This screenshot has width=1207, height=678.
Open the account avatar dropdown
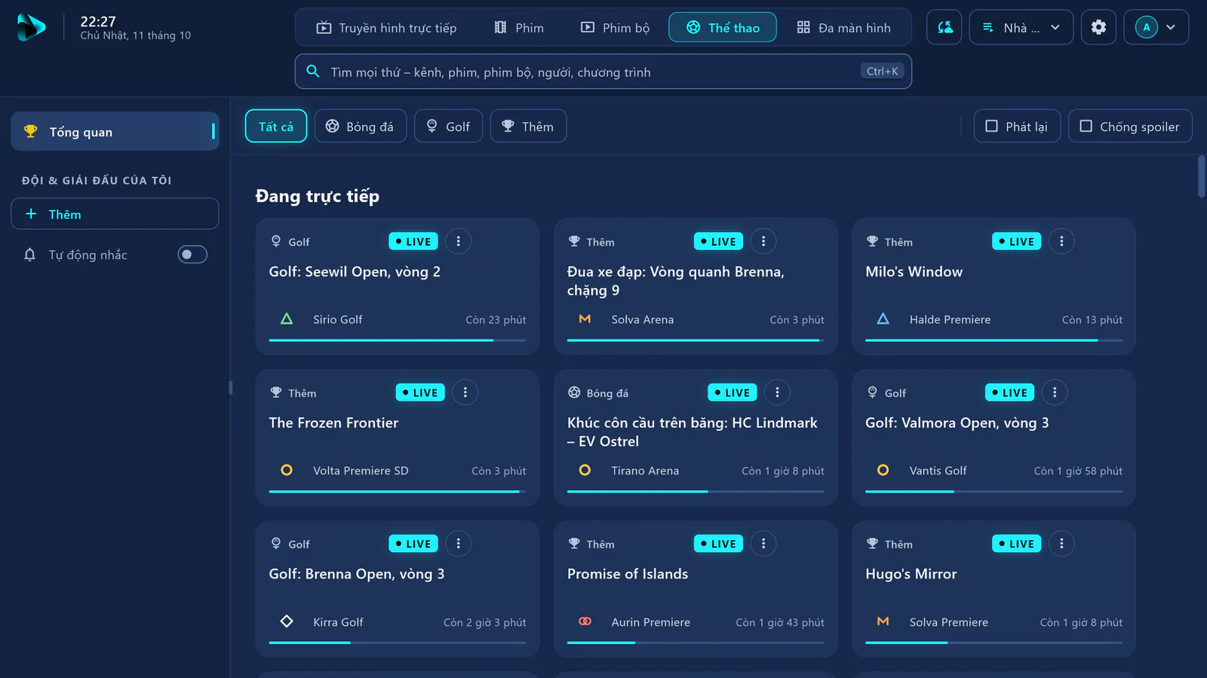(1156, 27)
